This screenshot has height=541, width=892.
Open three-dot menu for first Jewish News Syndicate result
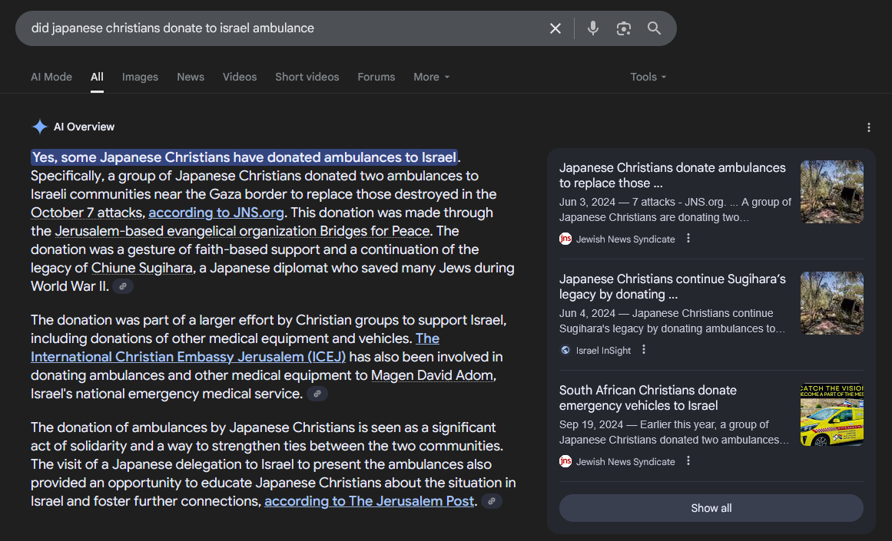pyautogui.click(x=688, y=239)
